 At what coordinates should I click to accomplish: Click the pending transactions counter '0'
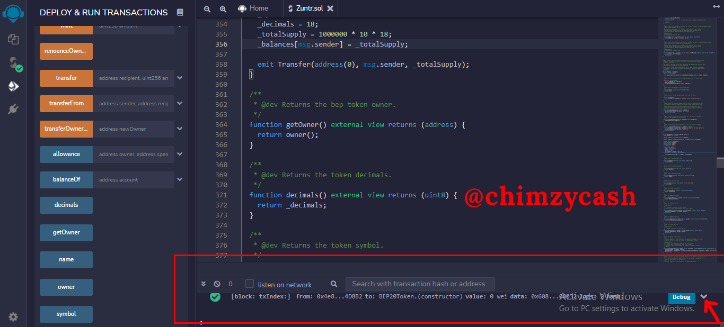230,284
